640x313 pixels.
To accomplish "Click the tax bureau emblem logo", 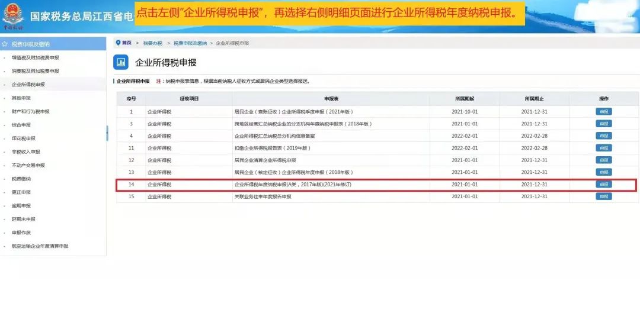I will coord(13,17).
